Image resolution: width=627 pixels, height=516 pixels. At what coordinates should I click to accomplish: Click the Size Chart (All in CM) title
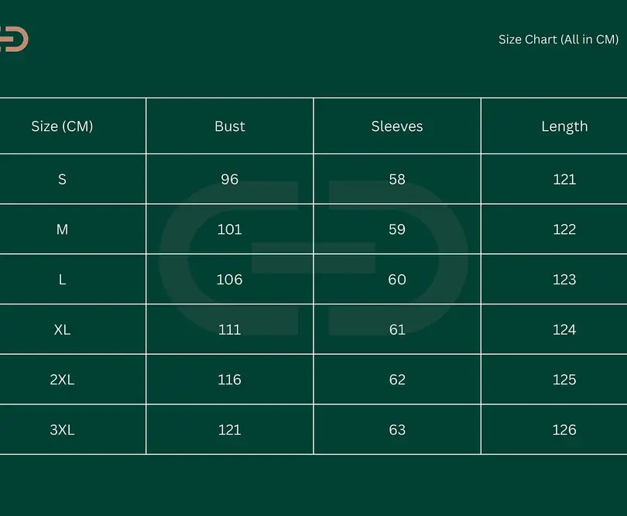click(558, 40)
